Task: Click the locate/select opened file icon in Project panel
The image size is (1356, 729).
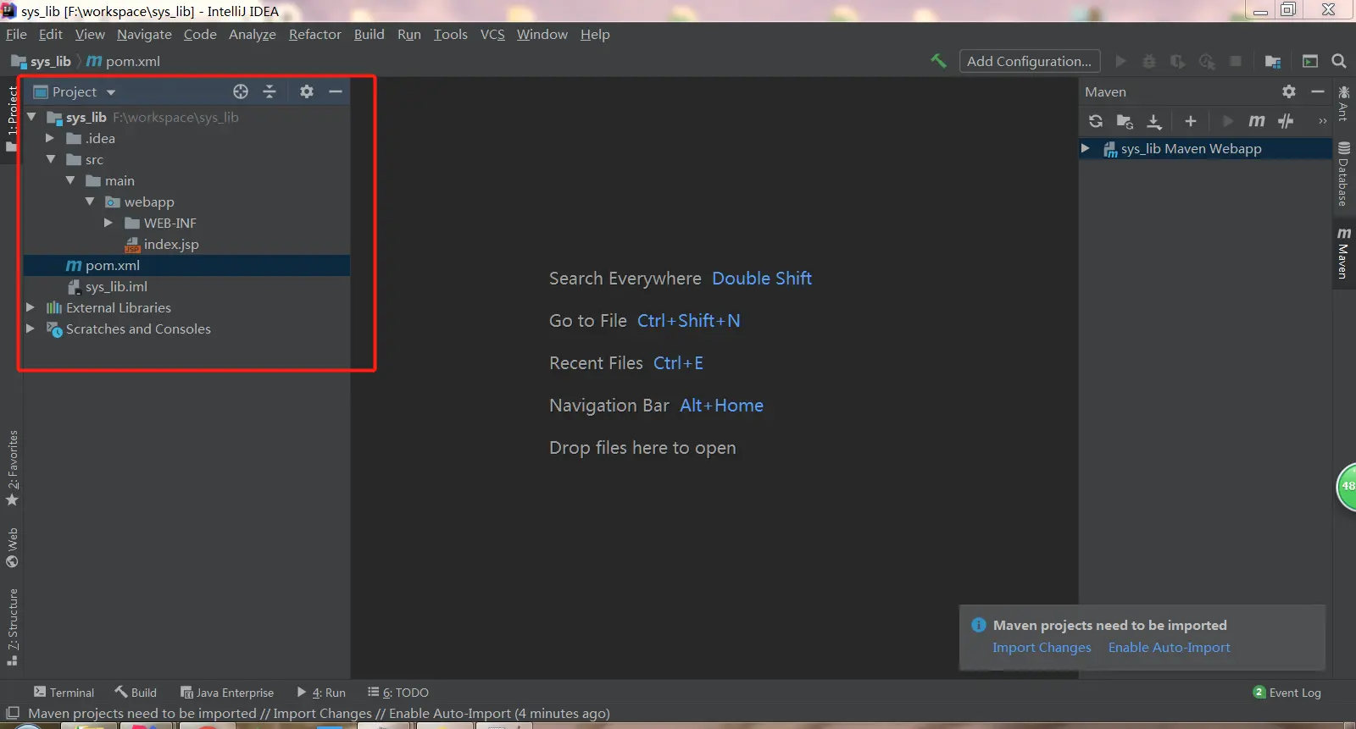Action: [241, 91]
